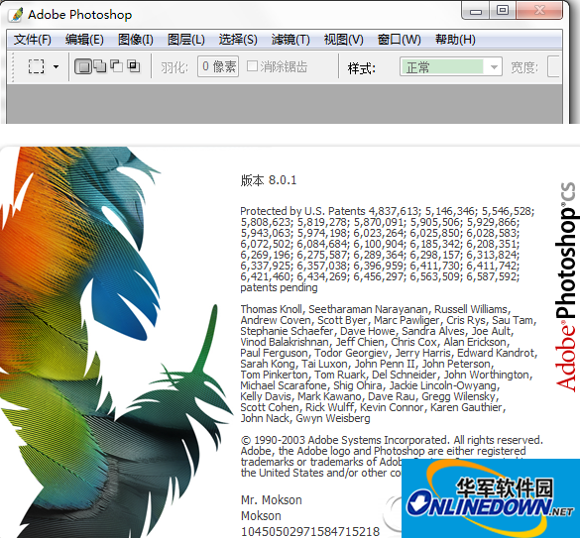Screen dimensions: 580x538
Task: Click the 羽化 feather value field
Action: pos(218,66)
